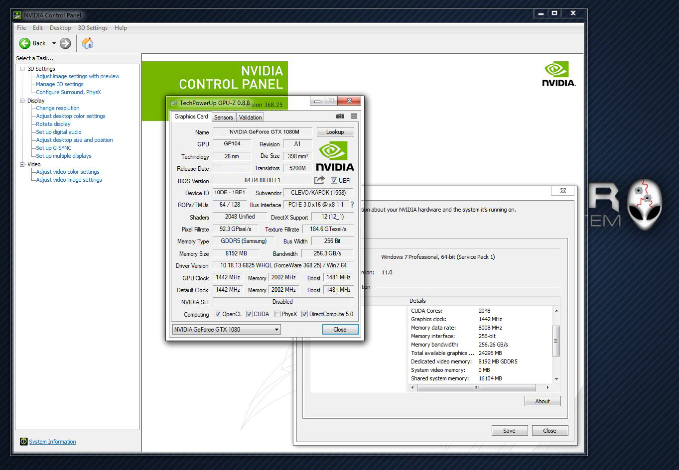679x470 pixels.
Task: Click Save in System Information dialog
Action: [x=509, y=431]
